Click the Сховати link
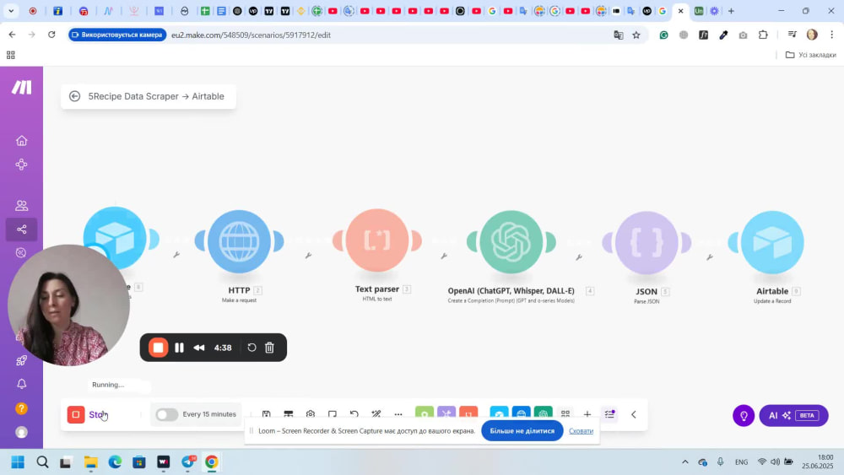 click(582, 431)
